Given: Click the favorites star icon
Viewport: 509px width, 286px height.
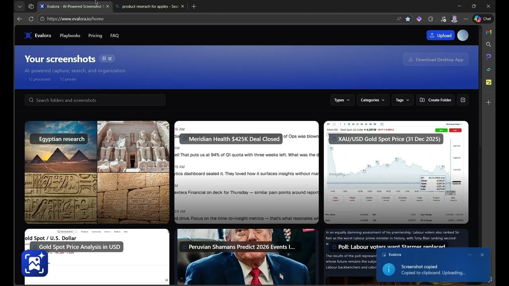Looking at the screenshot, I should [408, 19].
